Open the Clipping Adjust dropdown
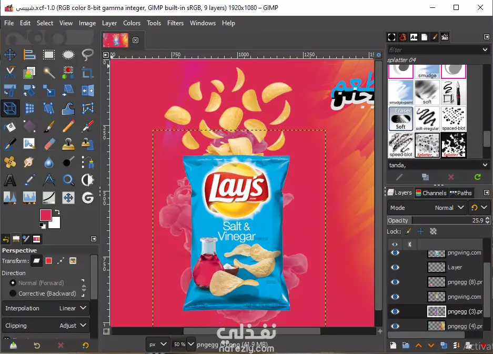493x354 pixels. click(46, 326)
